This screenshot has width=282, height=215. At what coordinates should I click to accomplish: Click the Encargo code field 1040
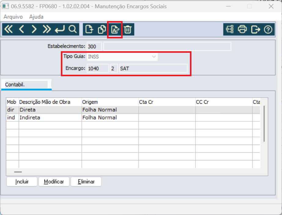pyautogui.click(x=98, y=69)
